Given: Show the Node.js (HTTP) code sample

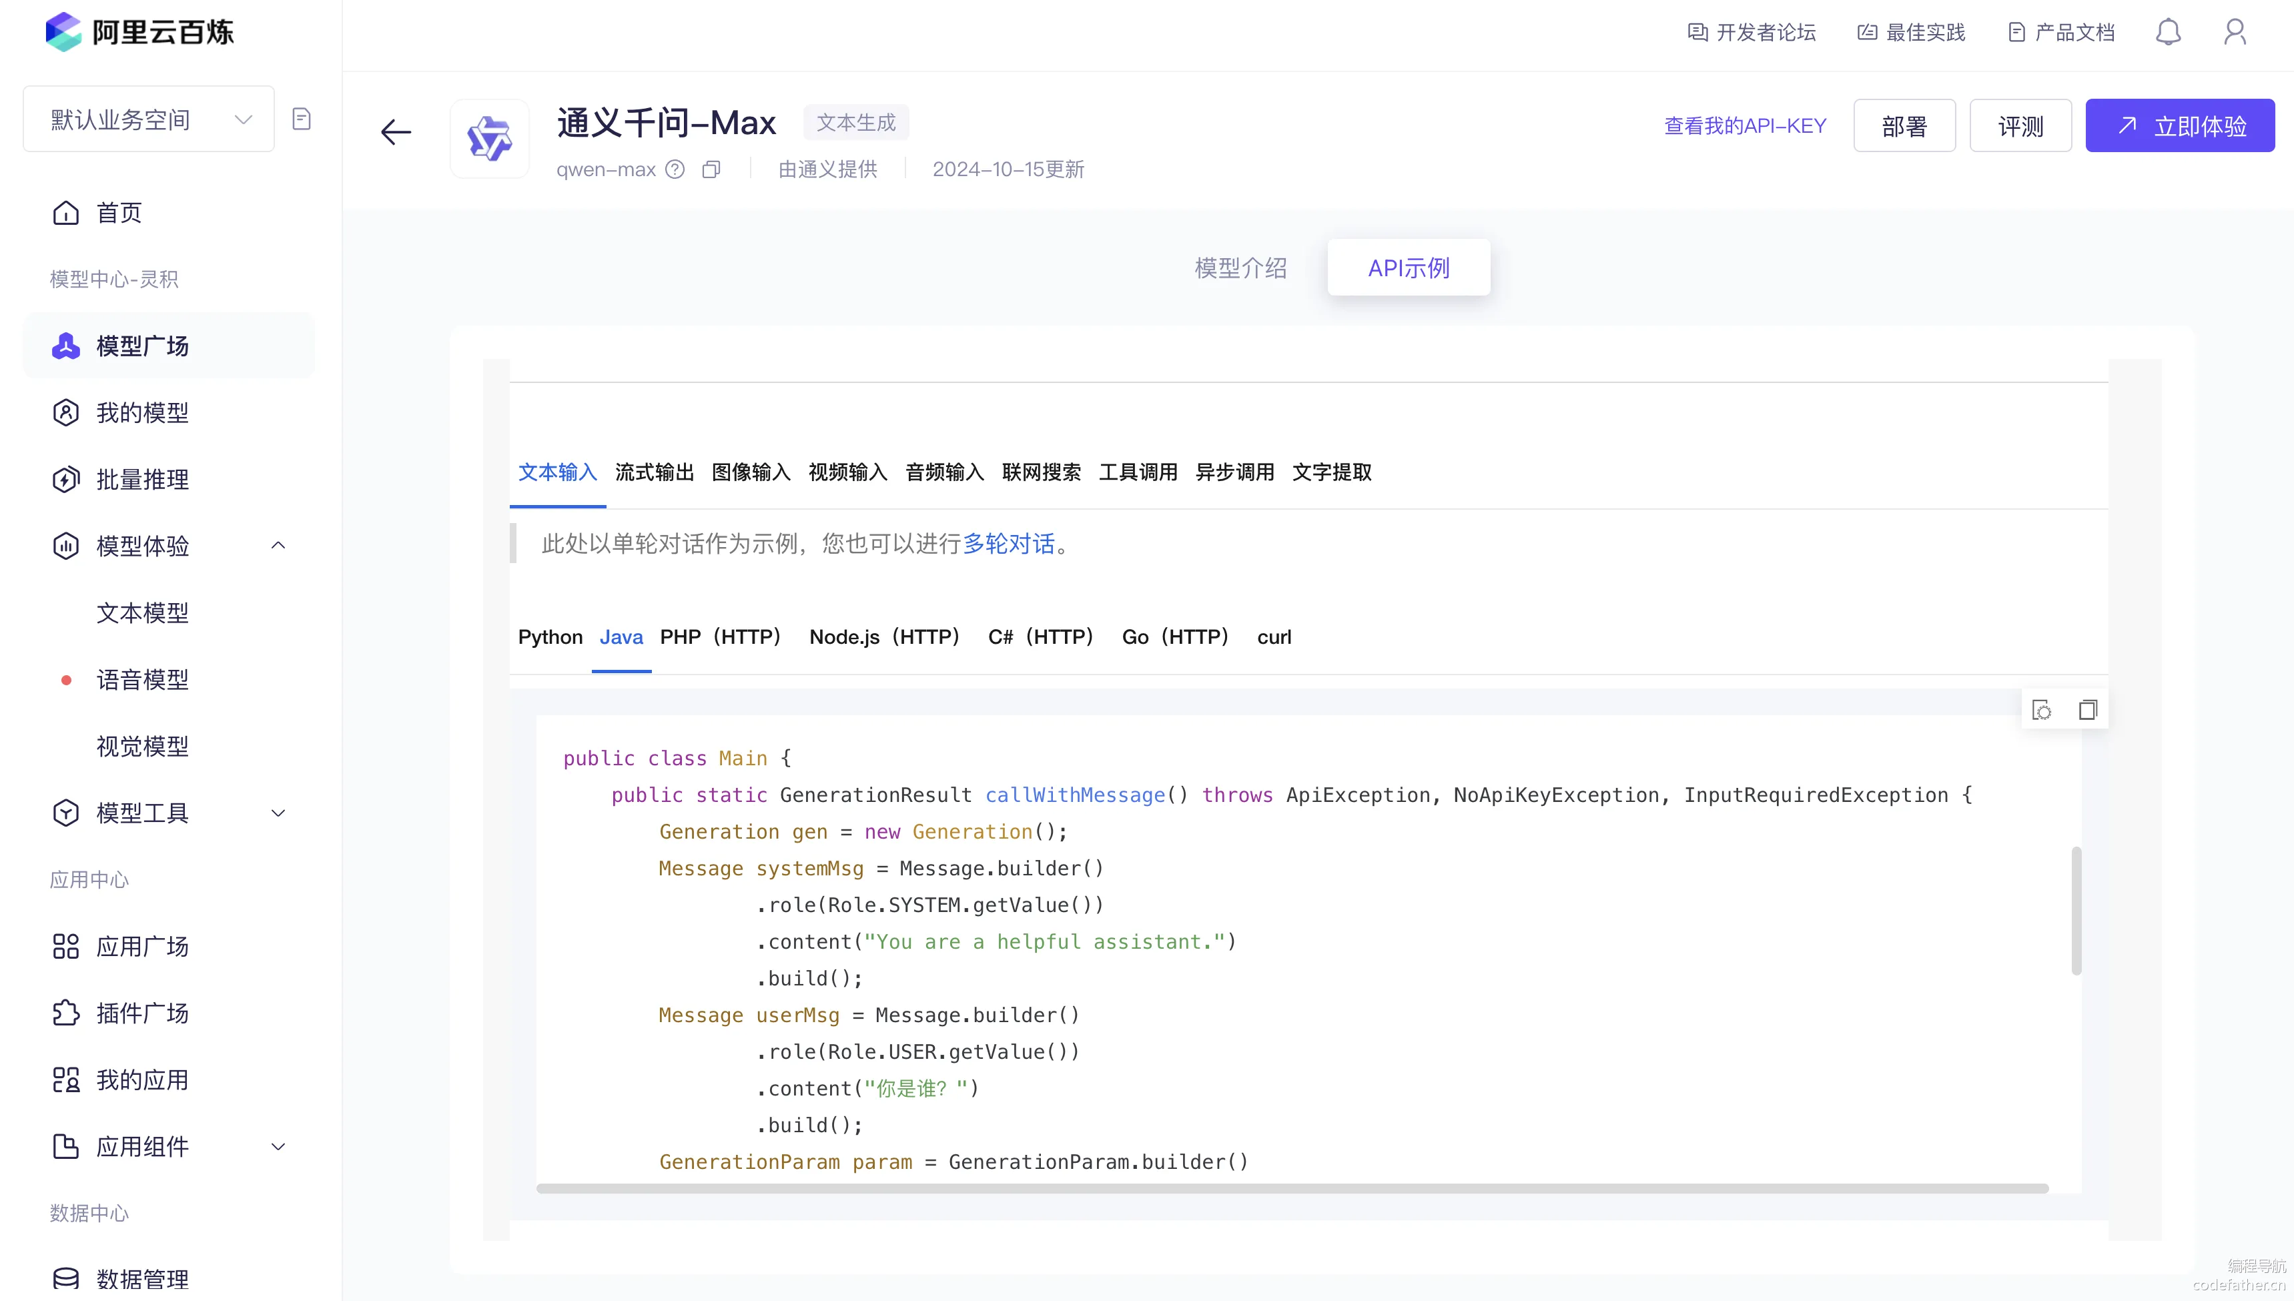Looking at the screenshot, I should tap(887, 637).
